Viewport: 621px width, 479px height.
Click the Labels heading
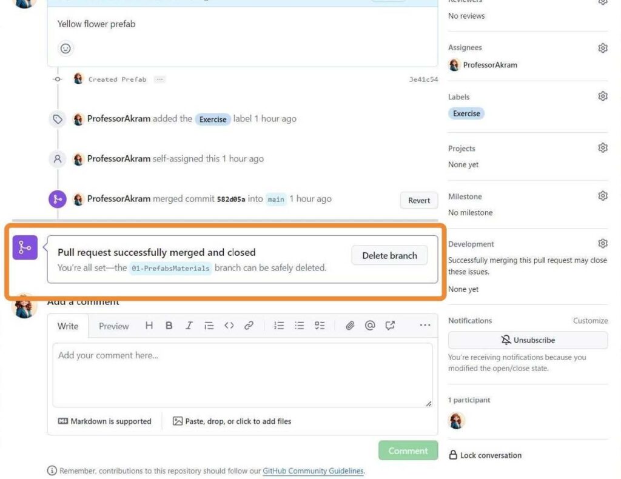(x=458, y=97)
